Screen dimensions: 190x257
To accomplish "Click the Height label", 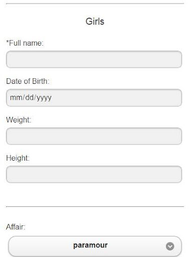I will pos(18,158).
